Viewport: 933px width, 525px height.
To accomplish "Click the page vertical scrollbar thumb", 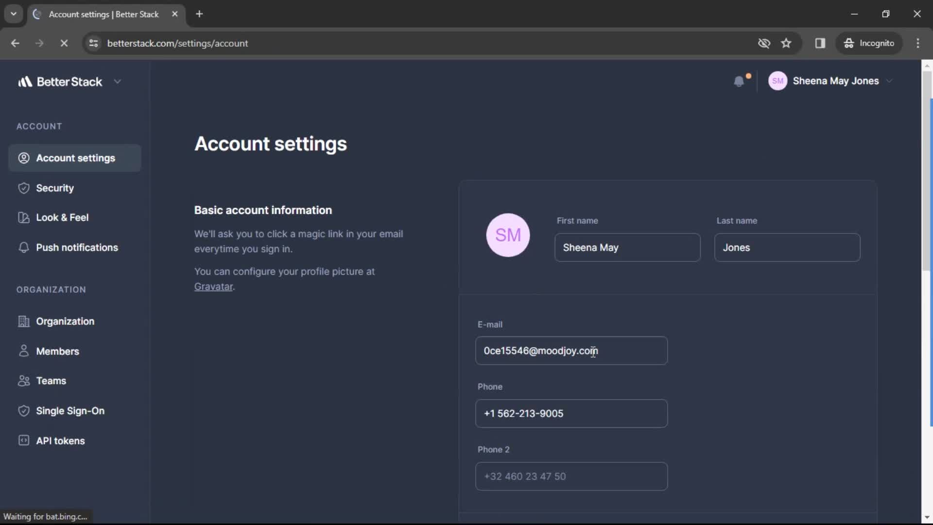I will coord(927,170).
